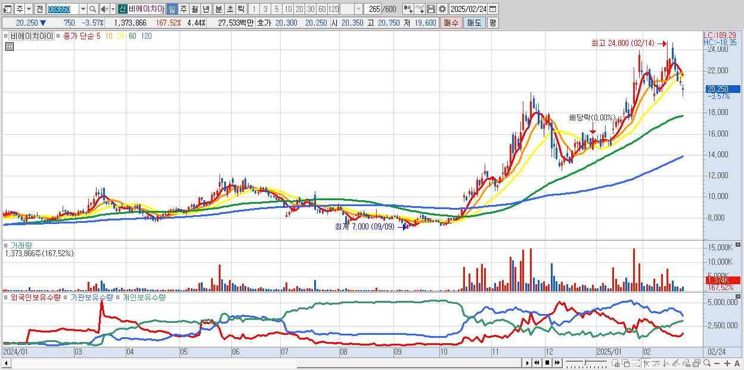Open dropdown arrow next to 주 button

click(29, 9)
